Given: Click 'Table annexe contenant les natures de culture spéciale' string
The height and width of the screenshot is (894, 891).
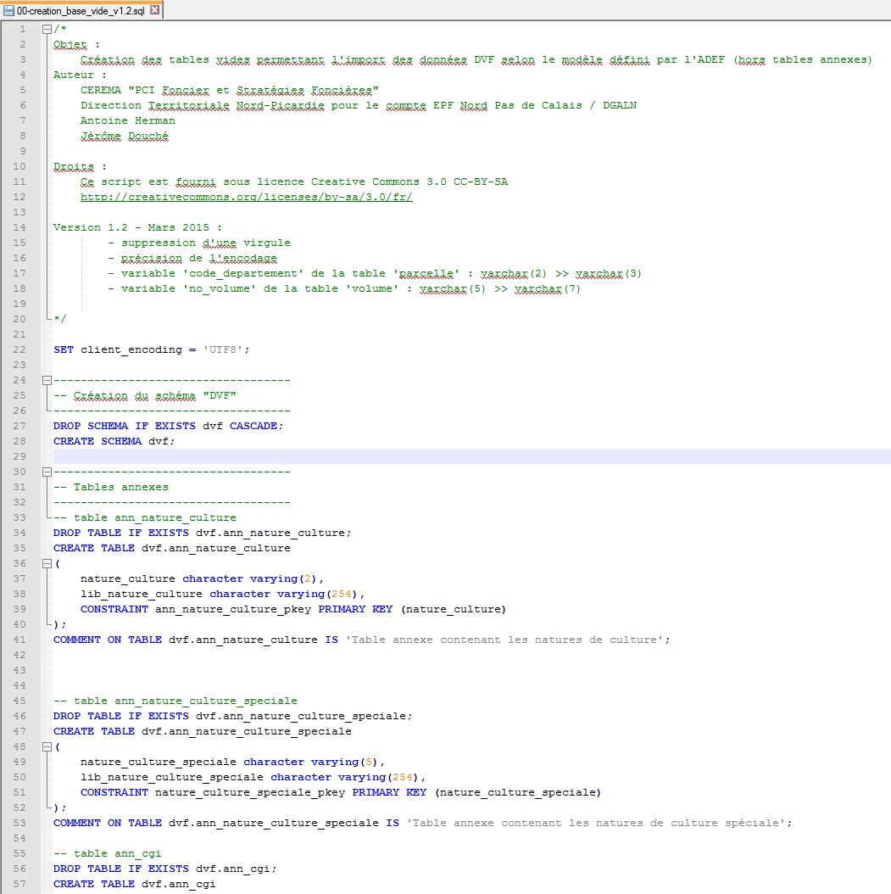Looking at the screenshot, I should 599,823.
